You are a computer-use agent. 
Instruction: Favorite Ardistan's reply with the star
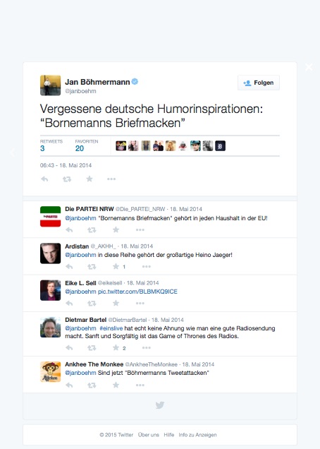click(x=116, y=267)
